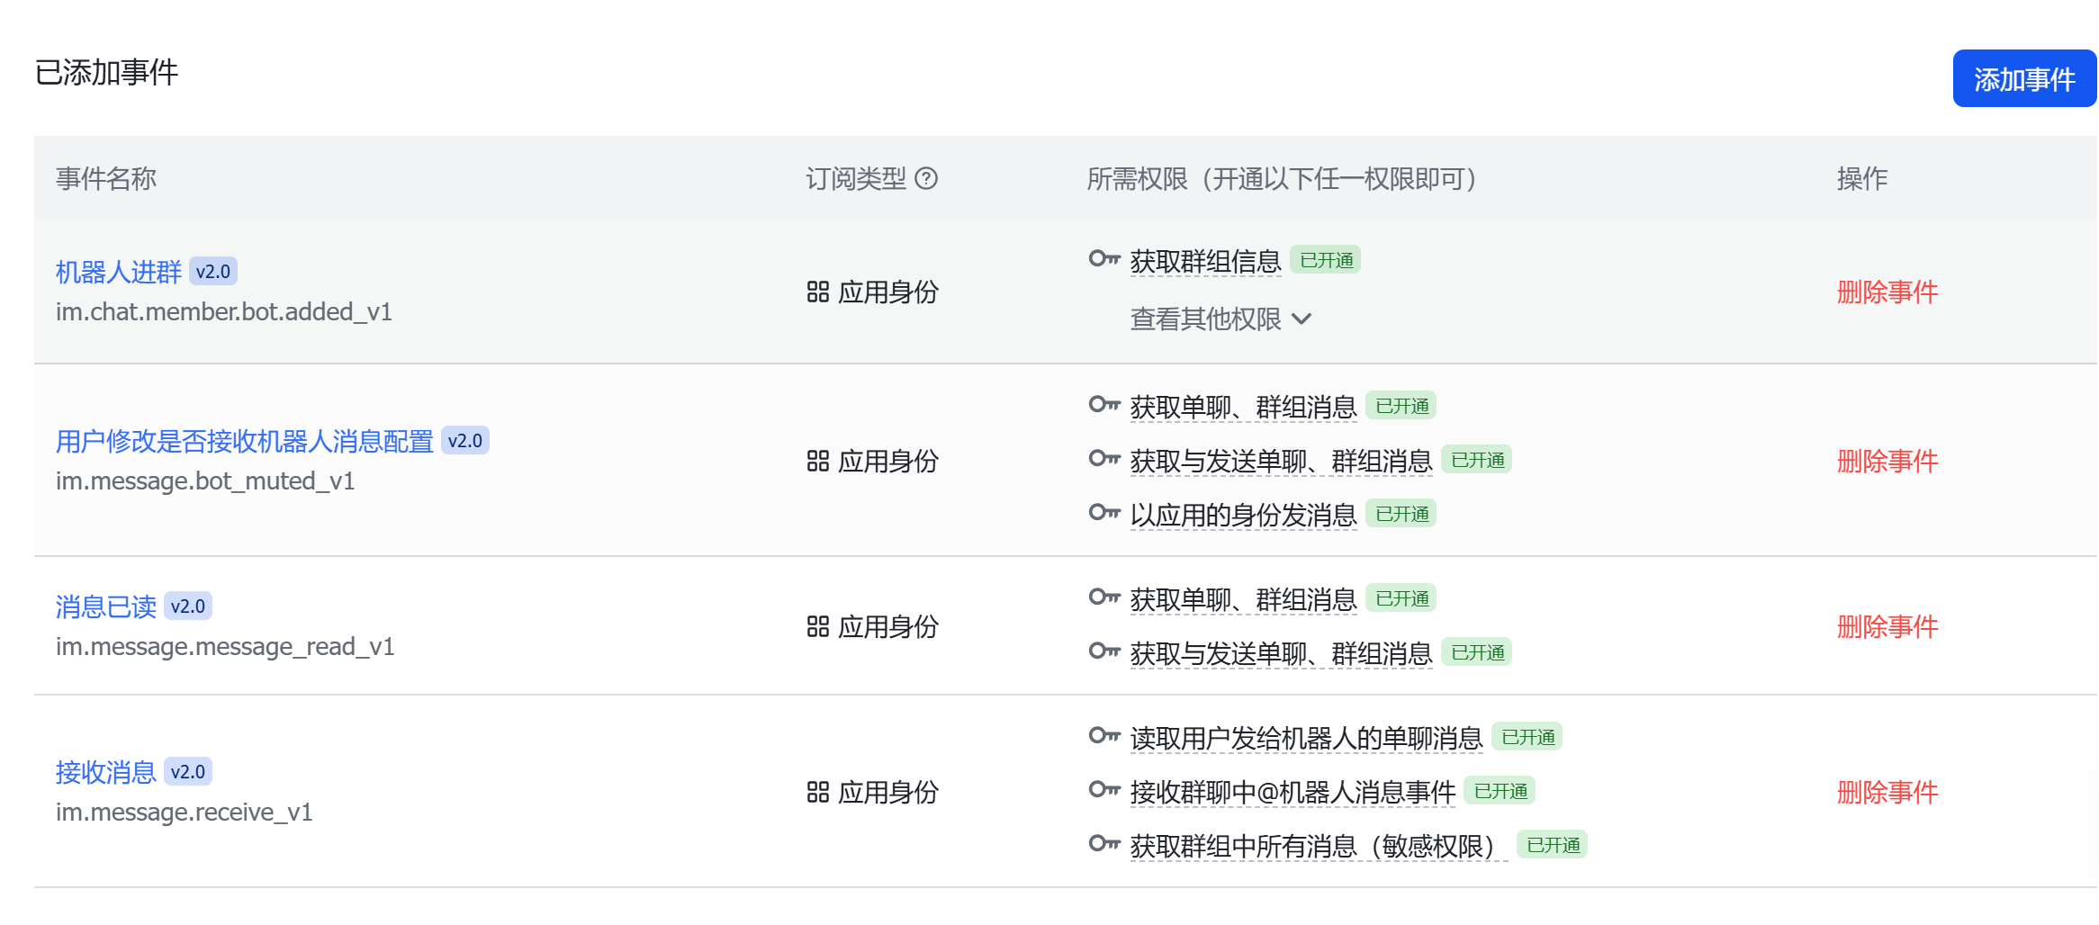Click the 所需权限 column header
This screenshot has height=925, width=2099.
coord(1284,178)
